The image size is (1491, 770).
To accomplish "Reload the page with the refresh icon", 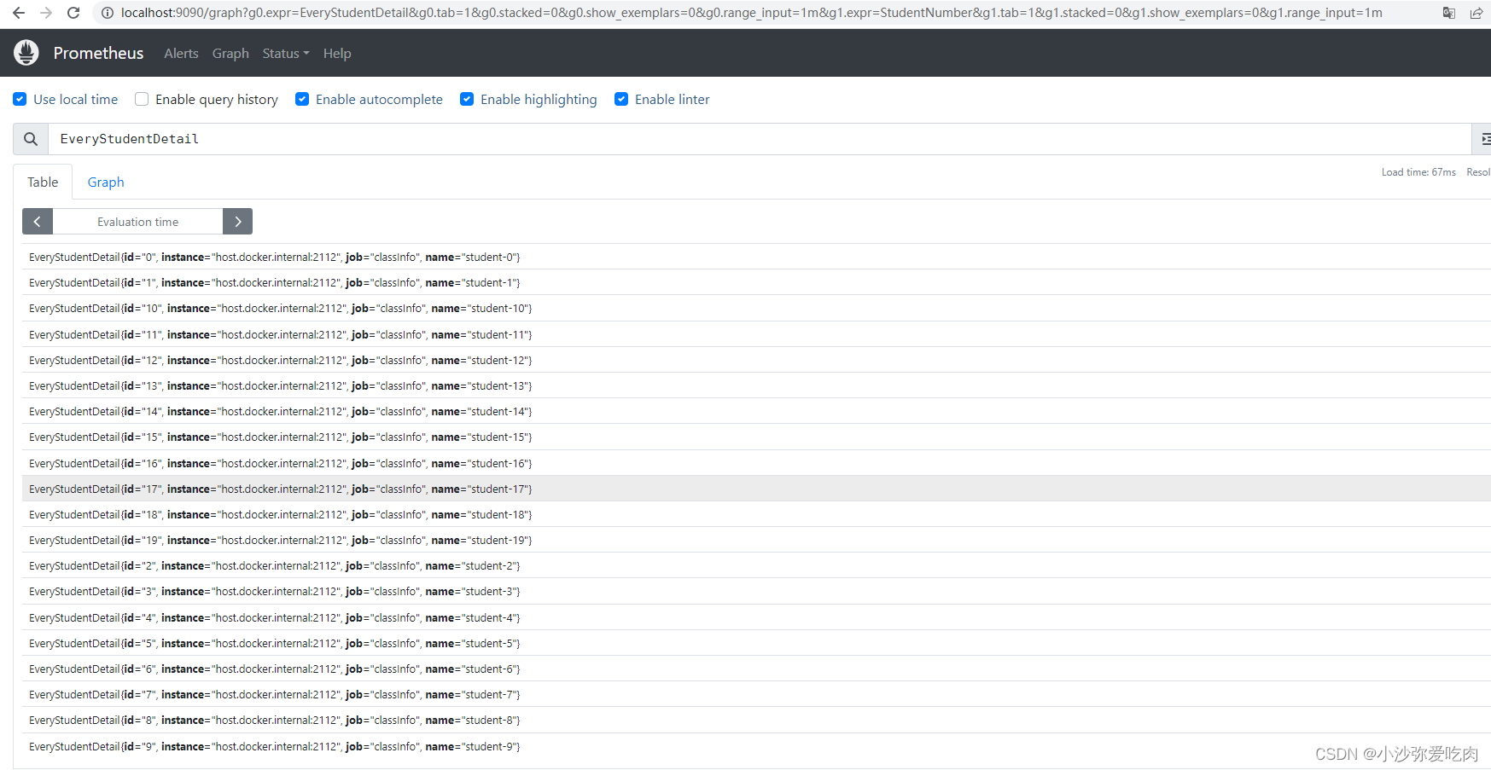I will pyautogui.click(x=73, y=13).
